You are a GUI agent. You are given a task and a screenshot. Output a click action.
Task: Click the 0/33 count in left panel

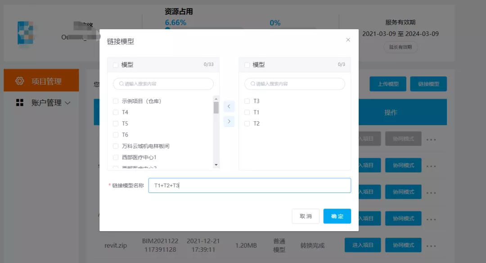(x=209, y=64)
